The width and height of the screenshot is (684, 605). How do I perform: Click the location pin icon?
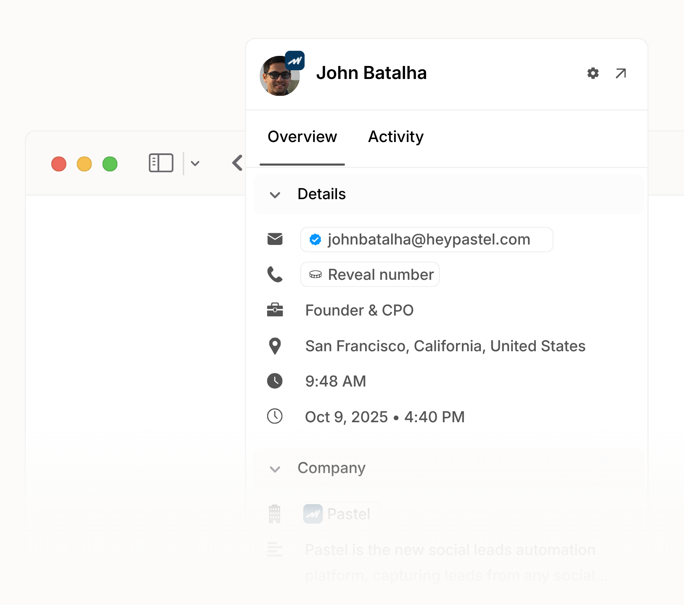click(x=275, y=346)
